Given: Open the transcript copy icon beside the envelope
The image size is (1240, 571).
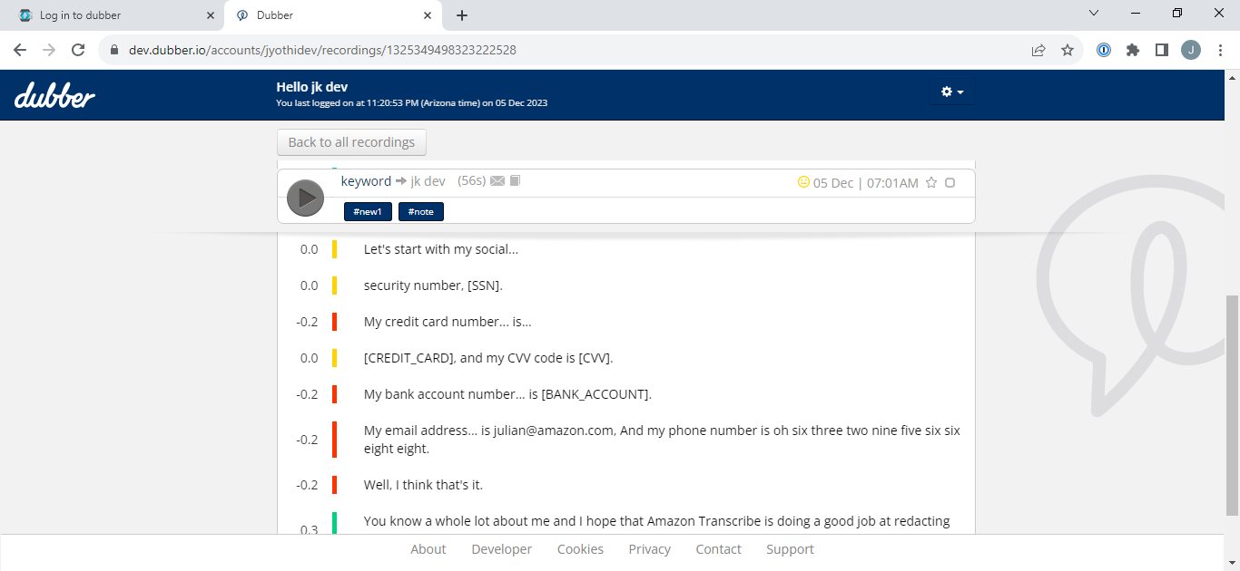Looking at the screenshot, I should pos(514,180).
